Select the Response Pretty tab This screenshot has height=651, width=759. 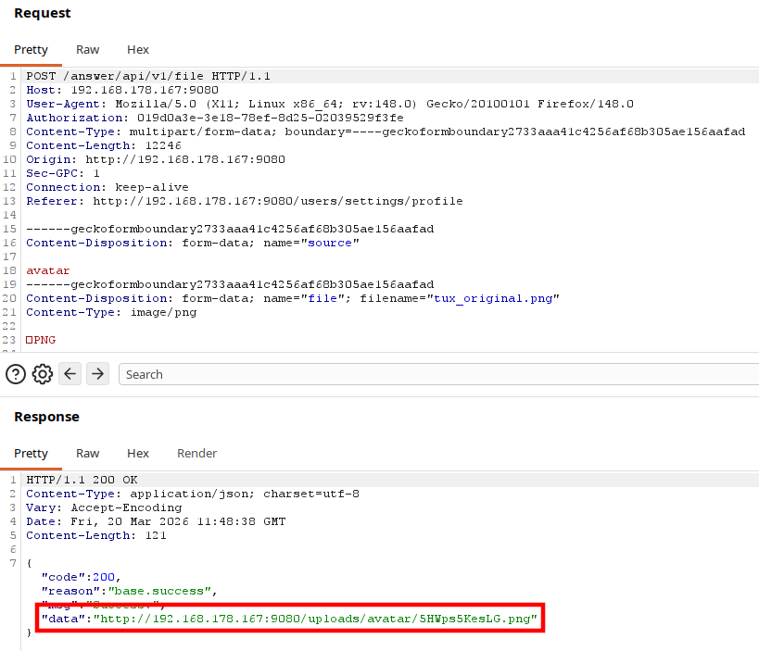point(31,454)
